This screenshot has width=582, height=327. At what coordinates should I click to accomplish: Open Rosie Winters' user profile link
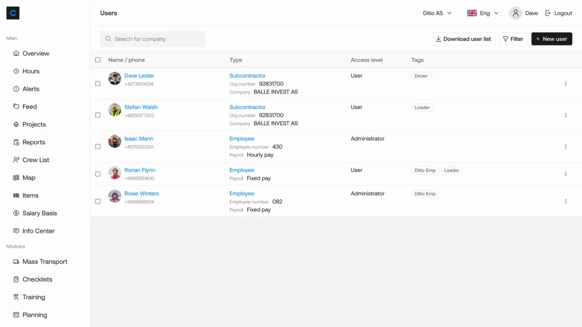(x=142, y=193)
